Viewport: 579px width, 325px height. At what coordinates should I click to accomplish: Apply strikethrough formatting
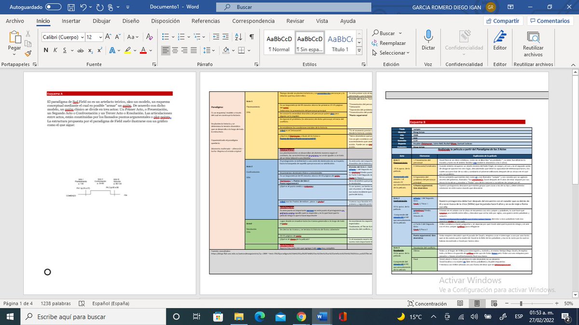coord(80,51)
